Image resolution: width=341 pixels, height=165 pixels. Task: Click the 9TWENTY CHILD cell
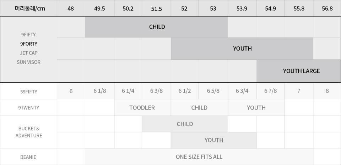pos(199,107)
